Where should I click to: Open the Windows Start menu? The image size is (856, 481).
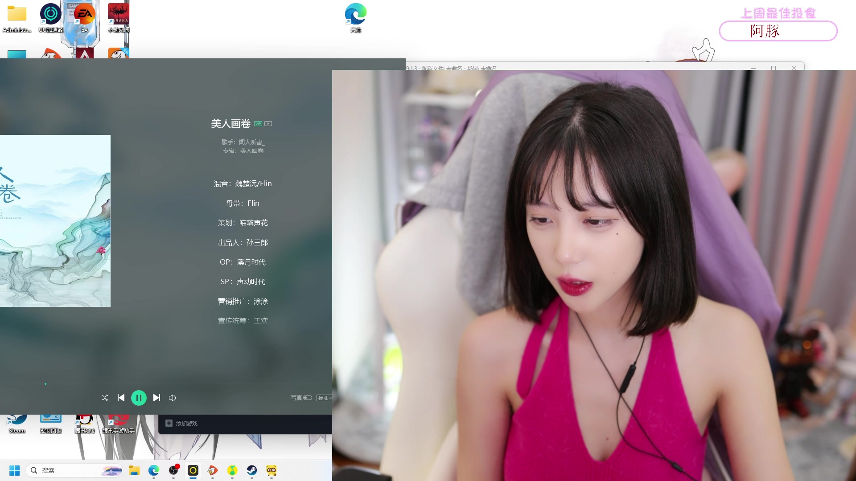coord(14,470)
